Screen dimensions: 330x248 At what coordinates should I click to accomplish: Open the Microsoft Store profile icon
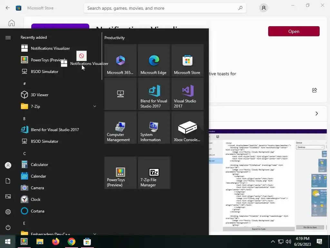(x=264, y=8)
